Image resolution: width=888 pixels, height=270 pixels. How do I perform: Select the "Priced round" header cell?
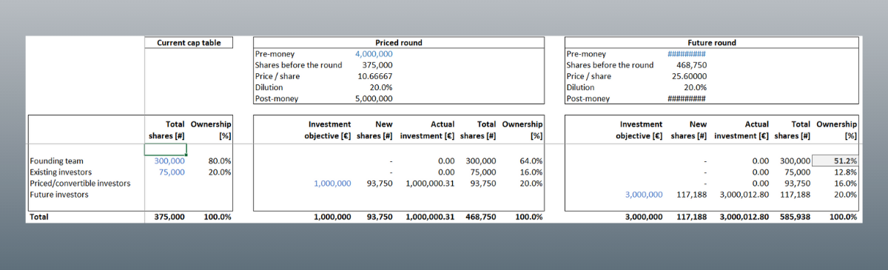[x=399, y=43]
